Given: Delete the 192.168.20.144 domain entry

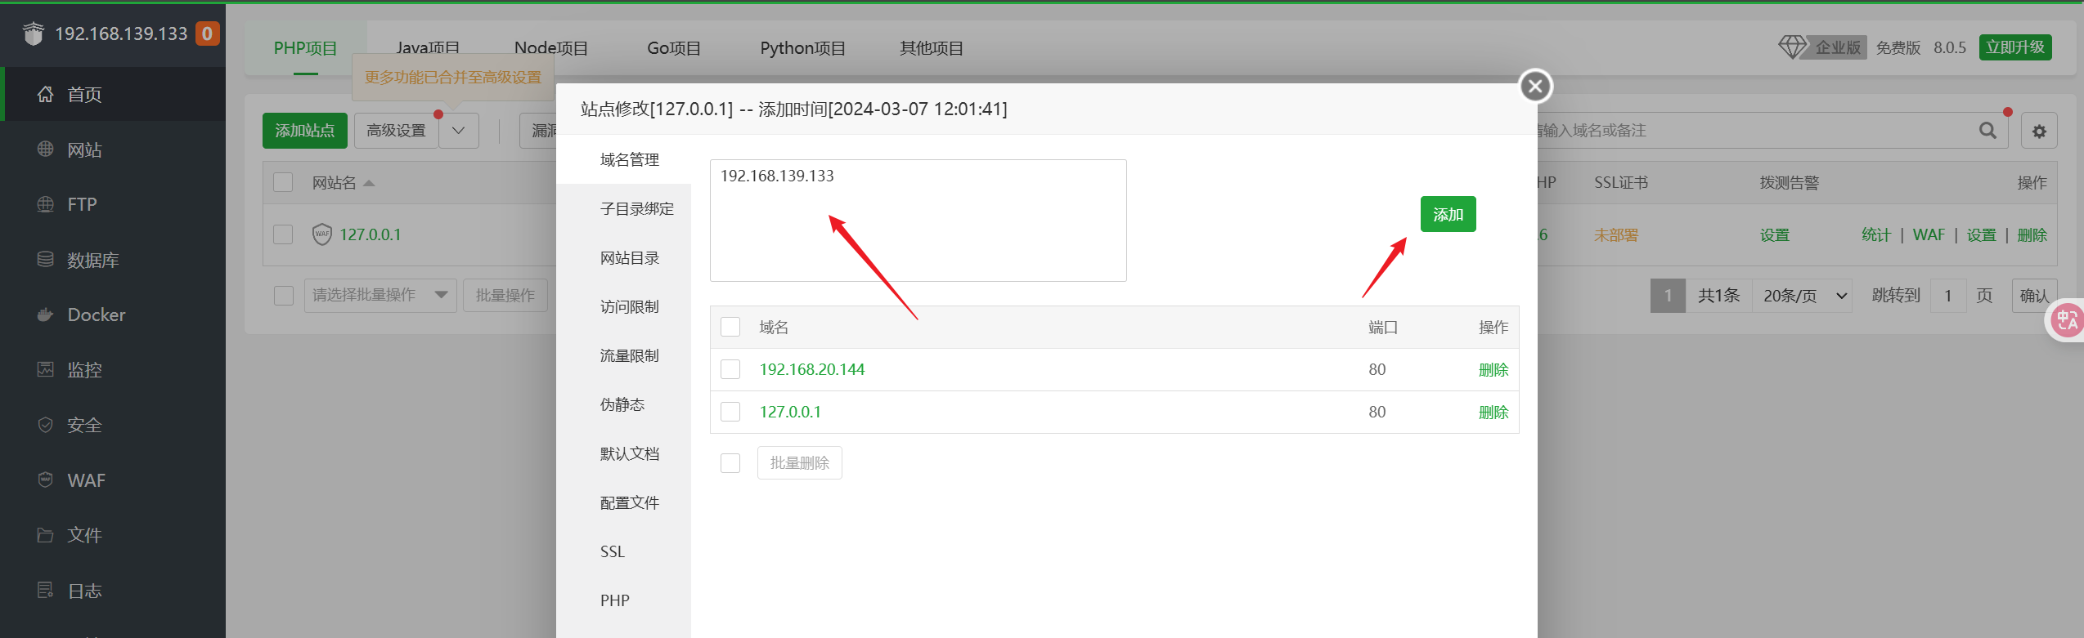Looking at the screenshot, I should pos(1493,370).
